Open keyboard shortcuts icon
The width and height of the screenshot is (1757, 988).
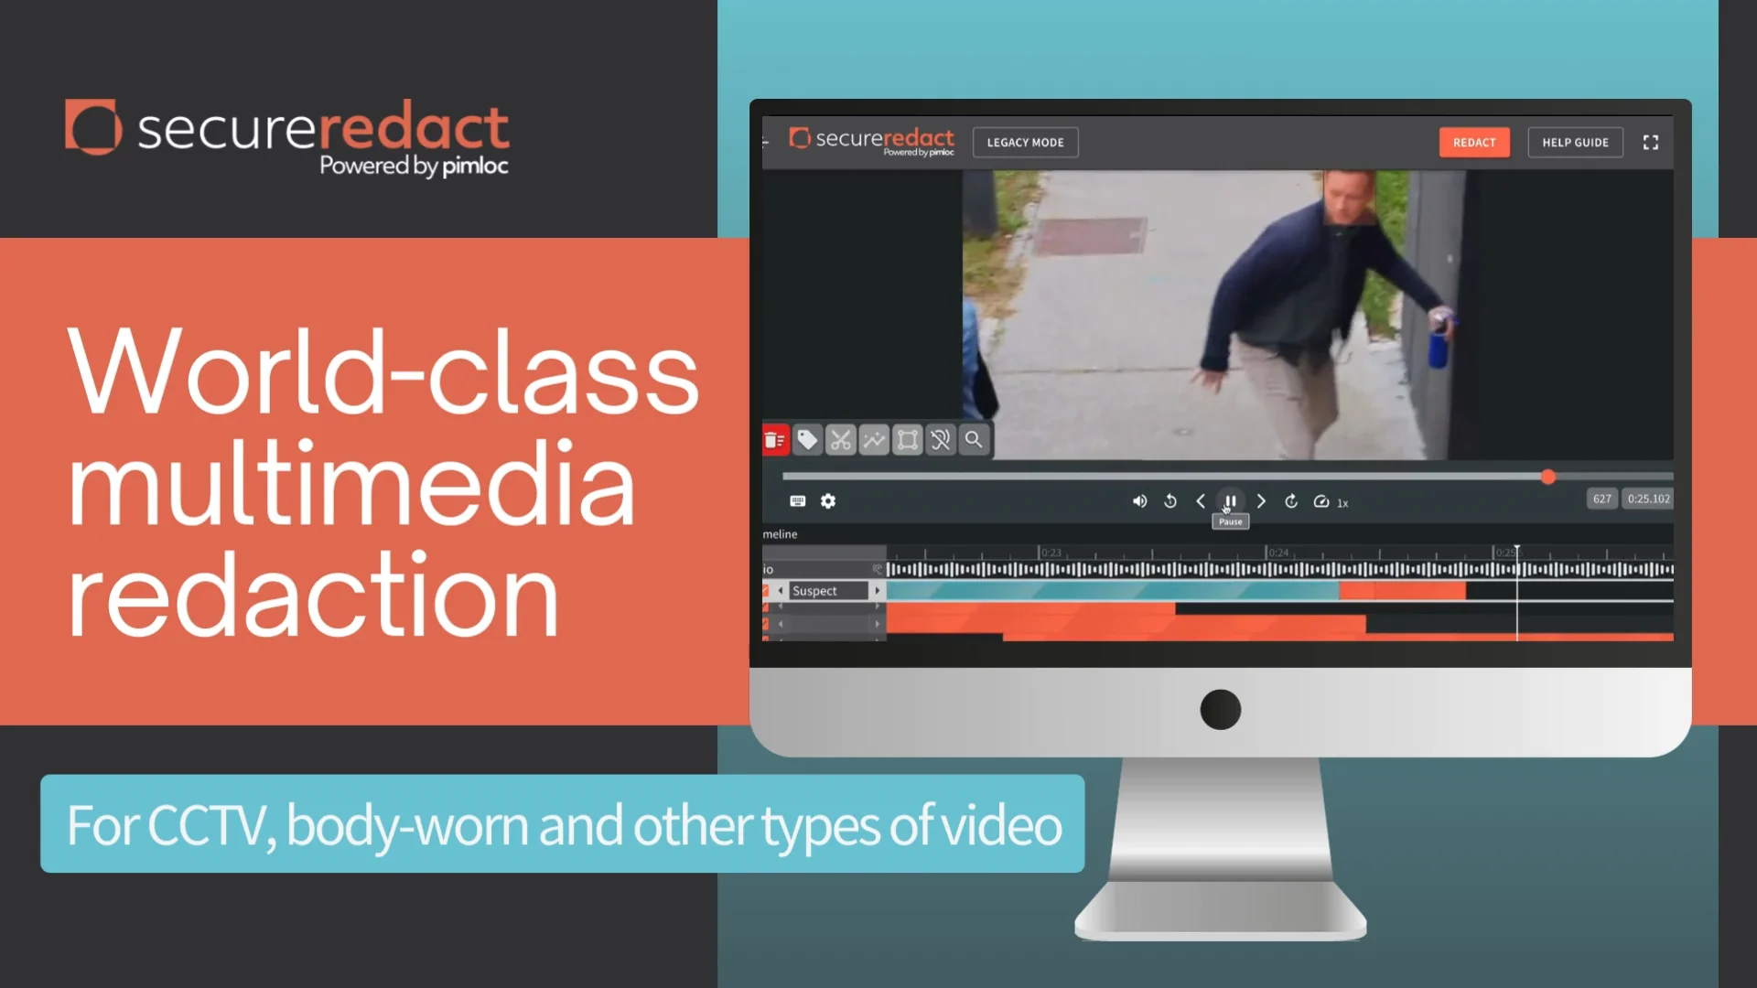[797, 501]
